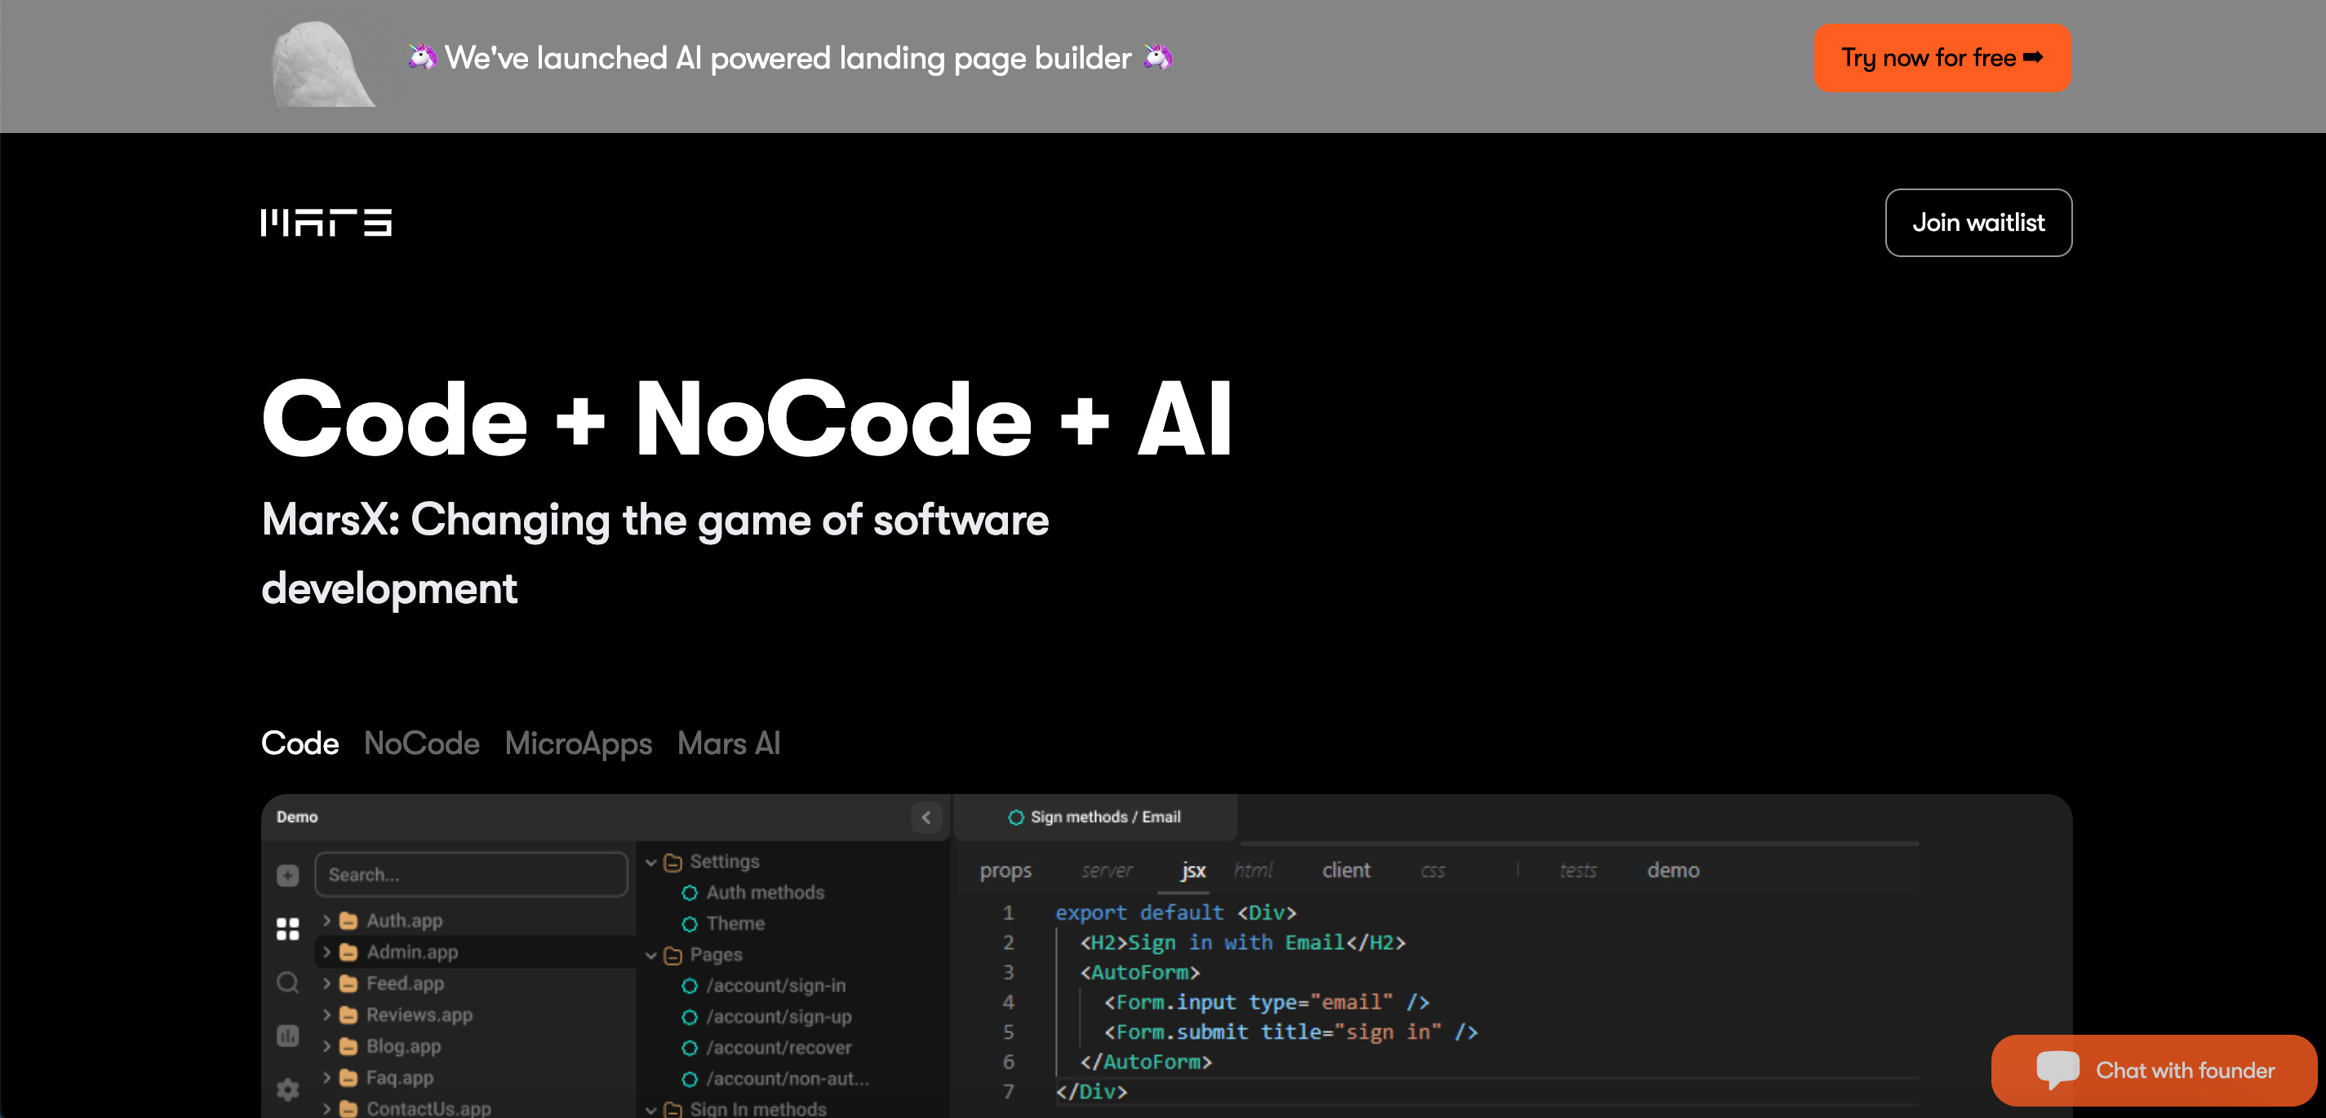This screenshot has height=1118, width=2326.
Task: Collapse the Demo panel with the back arrow
Action: tap(926, 817)
